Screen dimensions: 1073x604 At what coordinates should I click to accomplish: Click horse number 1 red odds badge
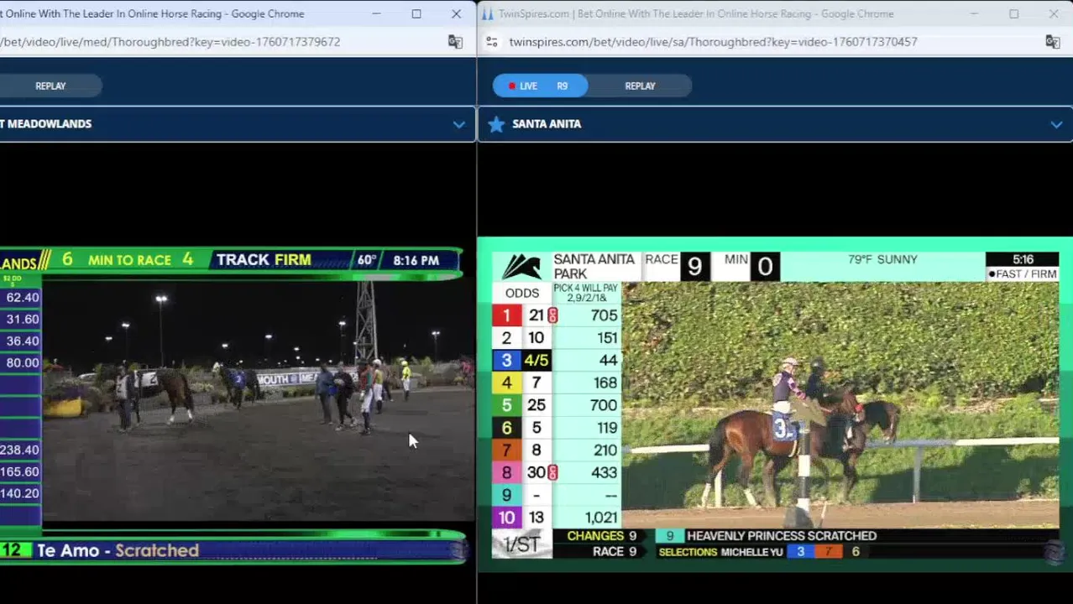click(x=506, y=315)
